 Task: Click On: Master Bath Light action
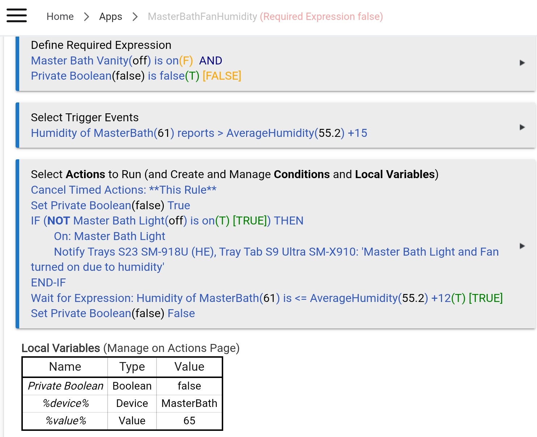pyautogui.click(x=109, y=236)
